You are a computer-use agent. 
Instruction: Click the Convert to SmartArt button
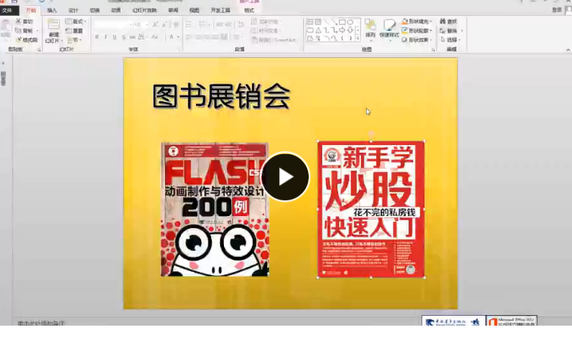(274, 40)
